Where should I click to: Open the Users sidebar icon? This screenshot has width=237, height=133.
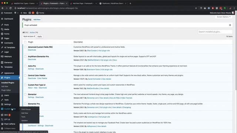(2, 95)
